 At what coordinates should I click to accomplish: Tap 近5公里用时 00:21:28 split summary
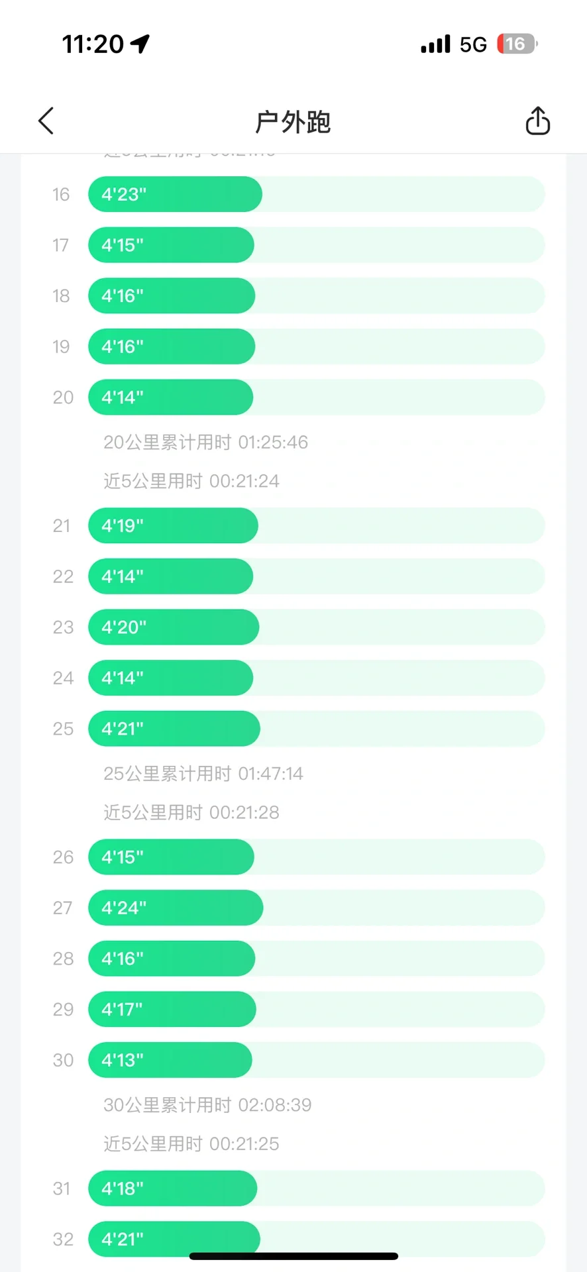click(x=191, y=812)
